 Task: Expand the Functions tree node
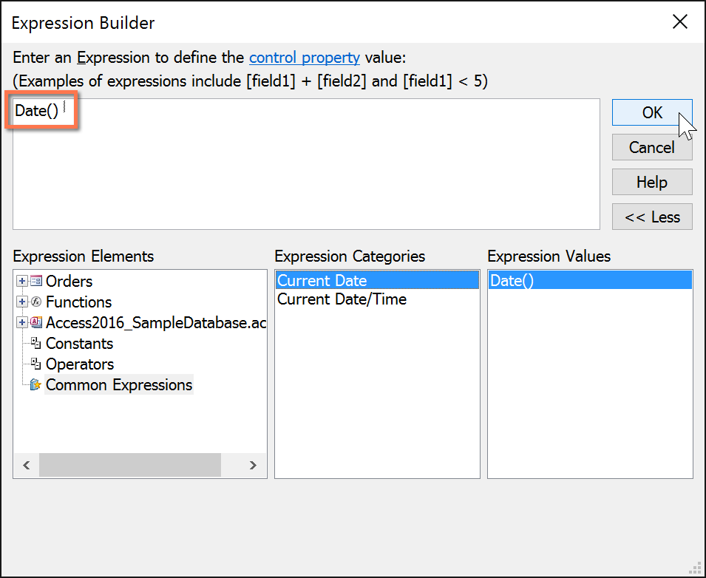[x=22, y=302]
